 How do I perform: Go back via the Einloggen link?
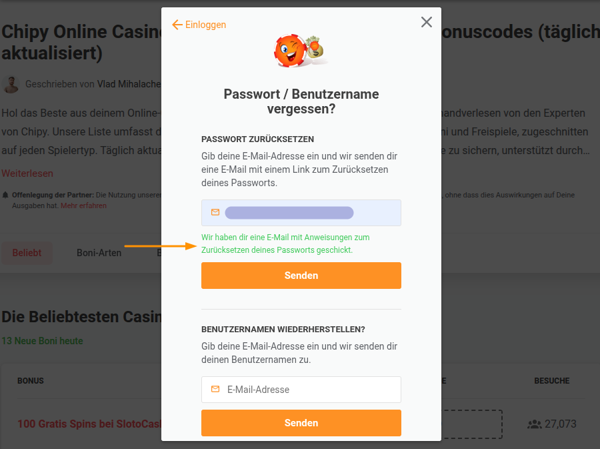205,25
